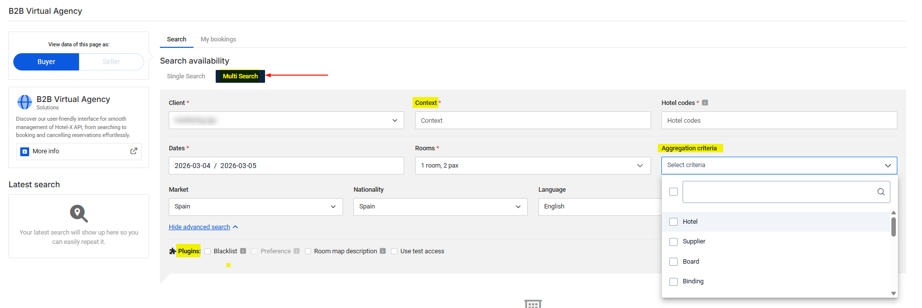Click the info icon next to Blacklist

243,251
